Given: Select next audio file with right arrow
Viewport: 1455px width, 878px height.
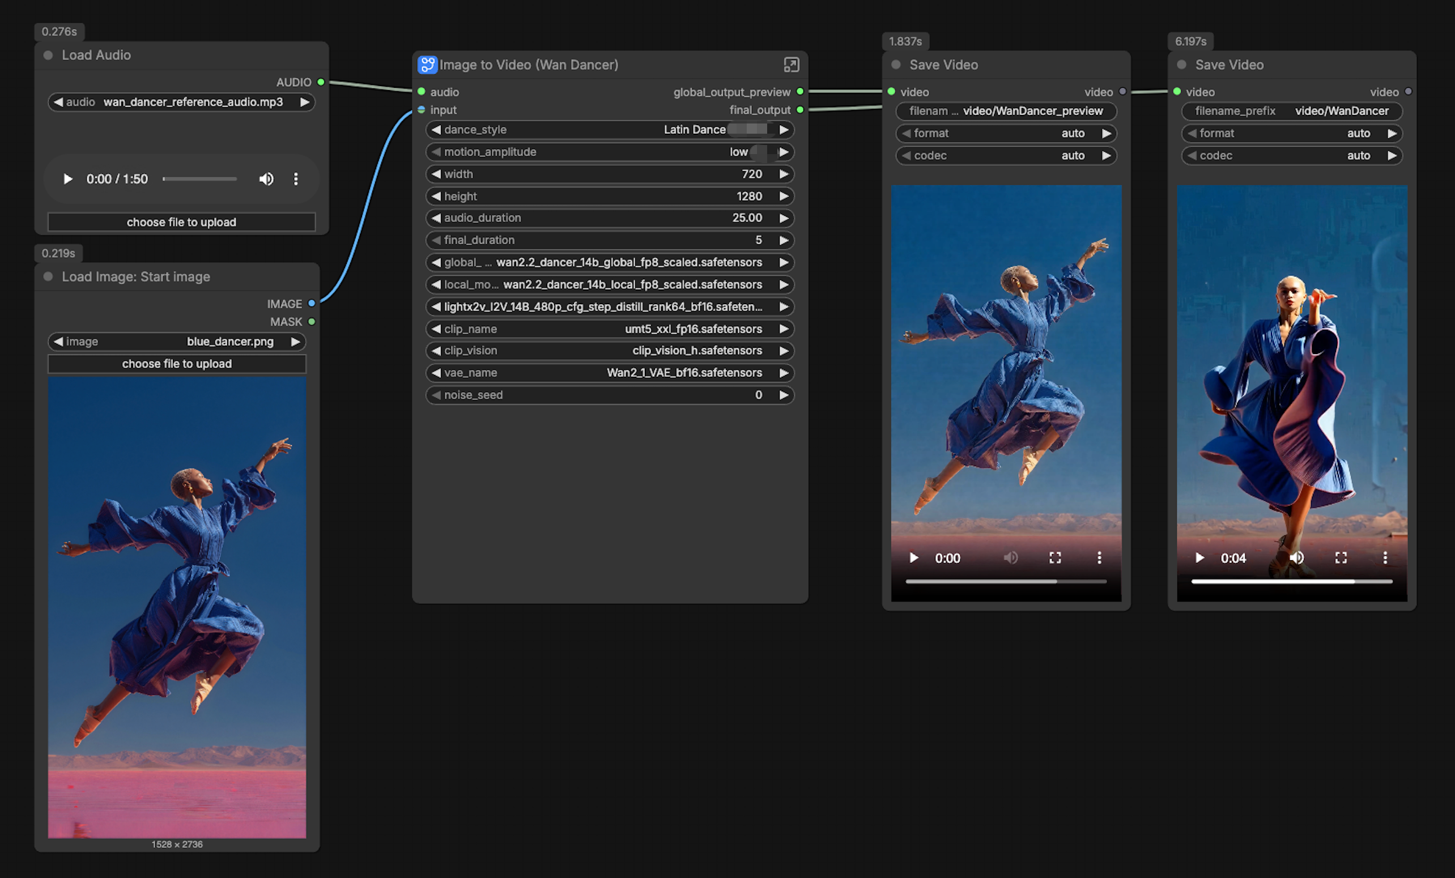Looking at the screenshot, I should click(305, 102).
